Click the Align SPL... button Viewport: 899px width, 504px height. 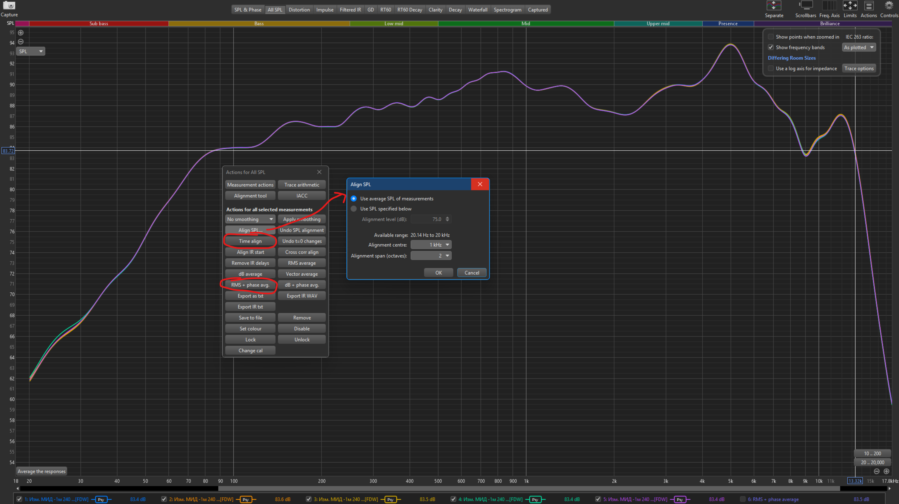[250, 230]
